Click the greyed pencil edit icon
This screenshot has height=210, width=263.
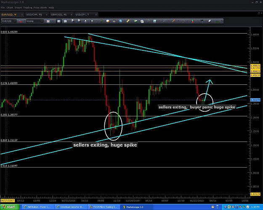(x=164, y=21)
